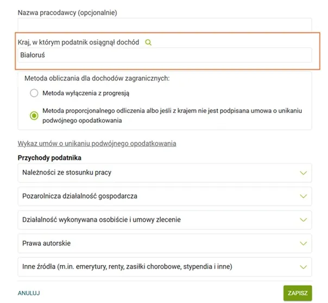Click chevron arrow on Należności ze stosunku pracy
The width and height of the screenshot is (328, 303).
click(304, 173)
